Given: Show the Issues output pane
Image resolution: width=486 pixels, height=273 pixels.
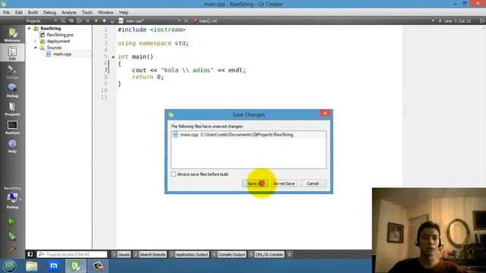Looking at the screenshot, I should (121, 255).
